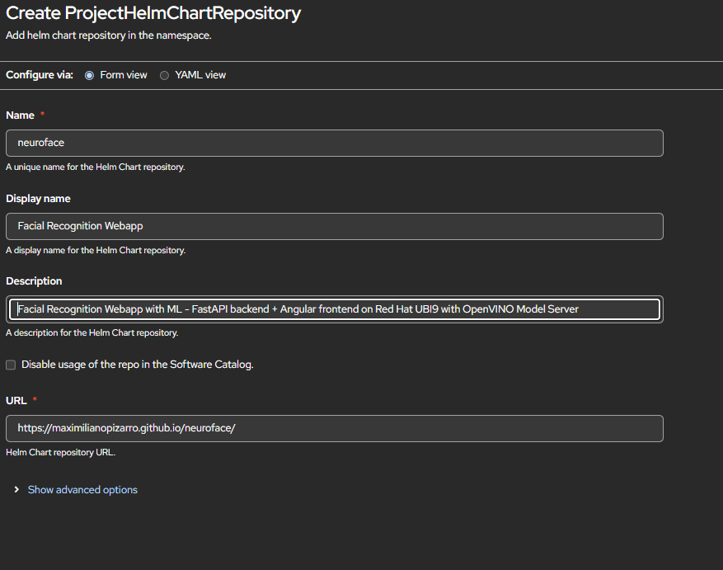Click "Helm Chart repository URL" helper text
723x570 pixels.
(x=59, y=452)
